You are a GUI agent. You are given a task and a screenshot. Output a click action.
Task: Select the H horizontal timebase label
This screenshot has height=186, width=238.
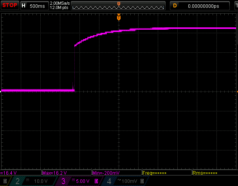(x=23, y=6)
